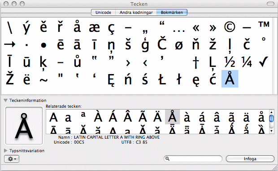Viewport: 278px width, 171px height.
Task: Focus the character search field
Action: 193,159
